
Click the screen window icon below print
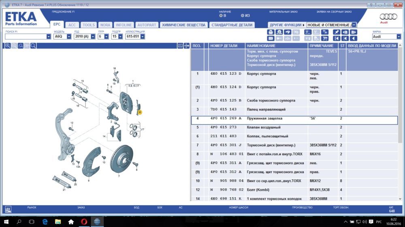coord(271,38)
